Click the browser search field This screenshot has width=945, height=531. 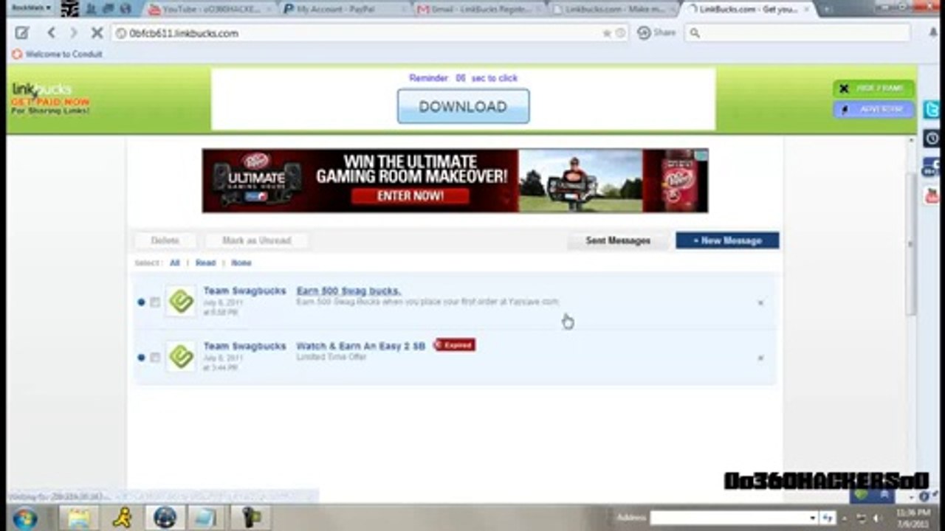(797, 32)
